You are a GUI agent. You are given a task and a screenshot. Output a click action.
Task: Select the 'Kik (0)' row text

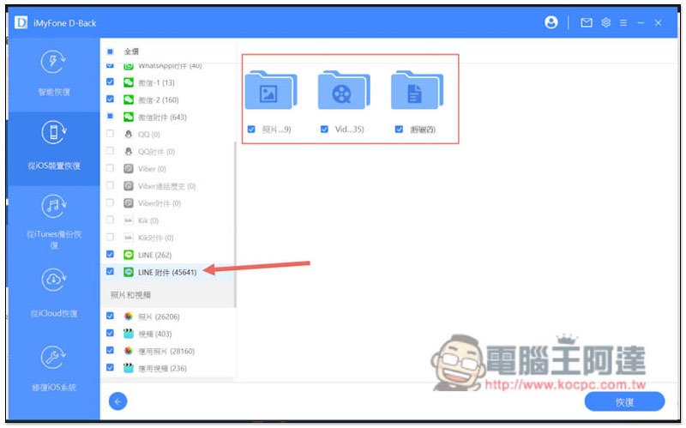click(x=148, y=220)
